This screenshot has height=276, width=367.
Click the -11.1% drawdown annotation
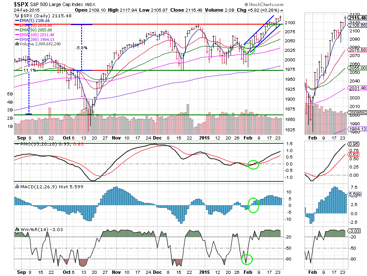(x=29, y=70)
